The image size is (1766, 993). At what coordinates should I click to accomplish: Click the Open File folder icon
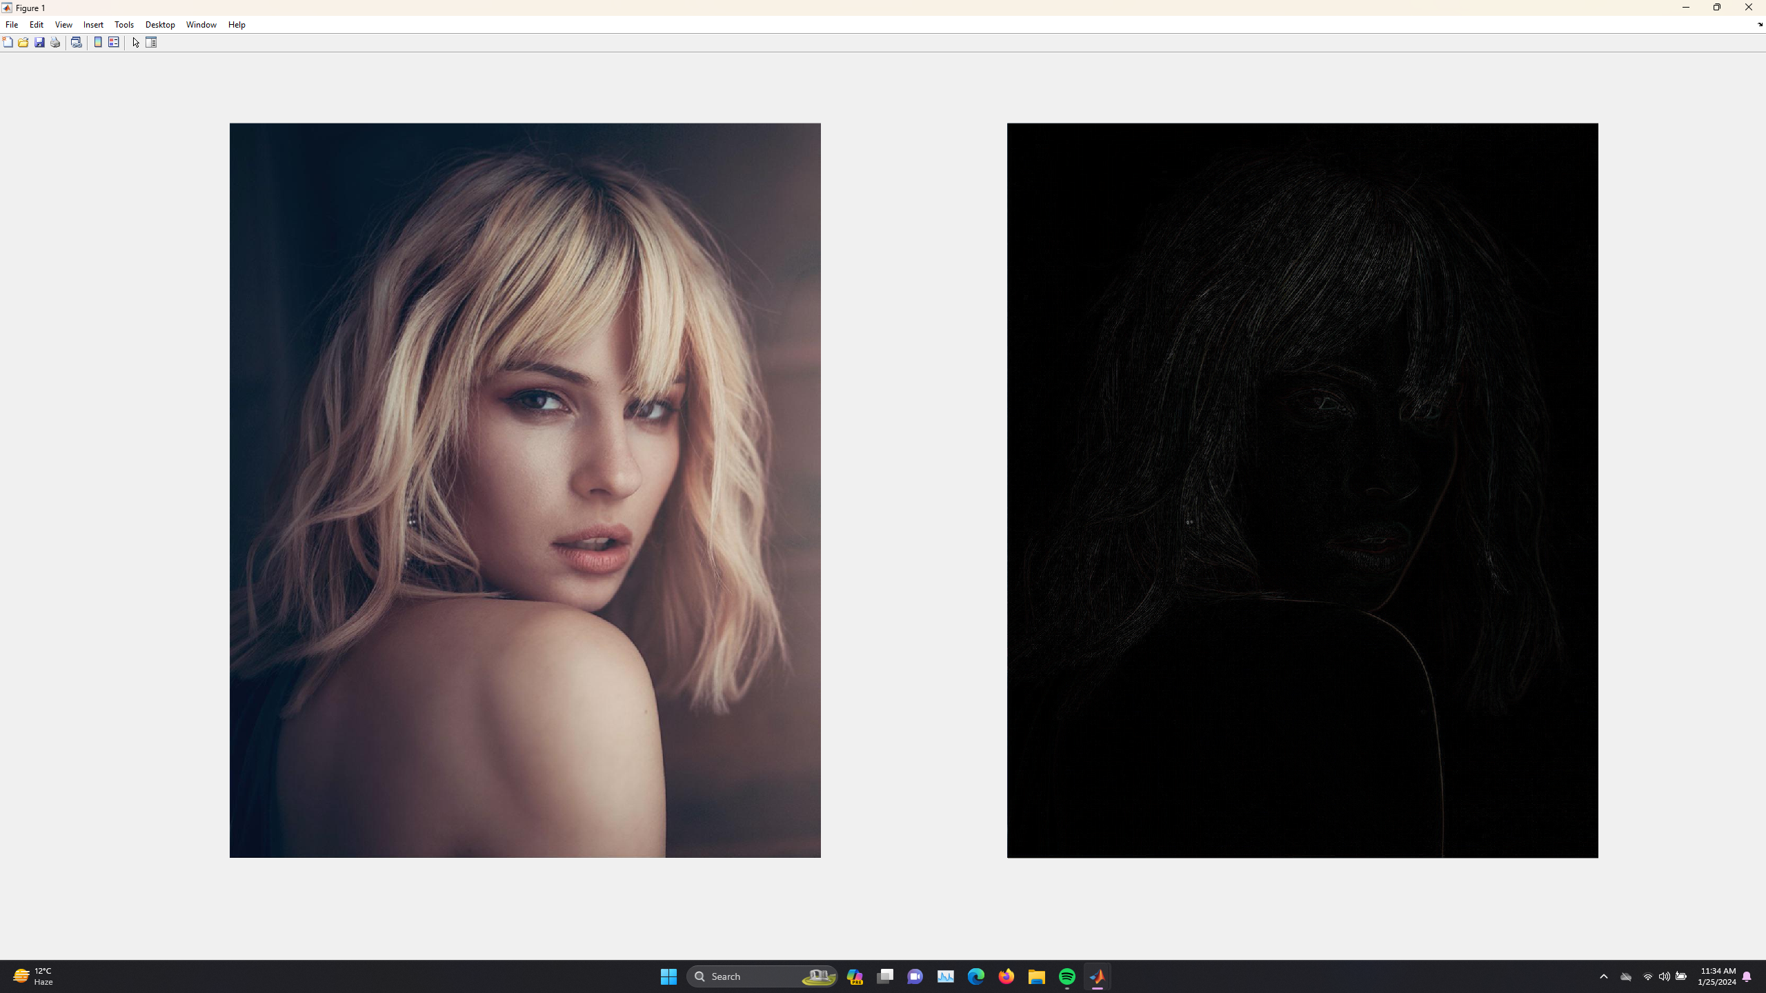pyautogui.click(x=23, y=42)
